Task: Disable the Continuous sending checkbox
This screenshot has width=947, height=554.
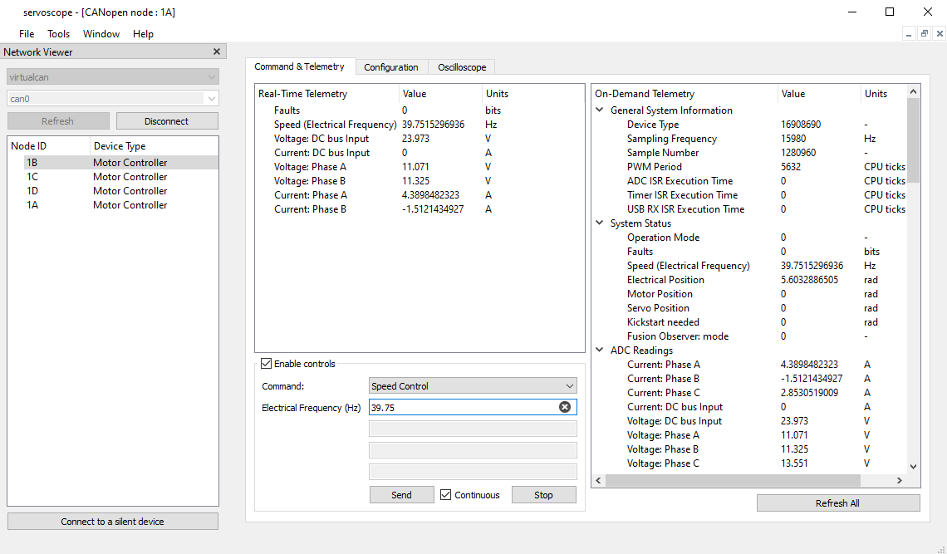Action: pyautogui.click(x=447, y=494)
